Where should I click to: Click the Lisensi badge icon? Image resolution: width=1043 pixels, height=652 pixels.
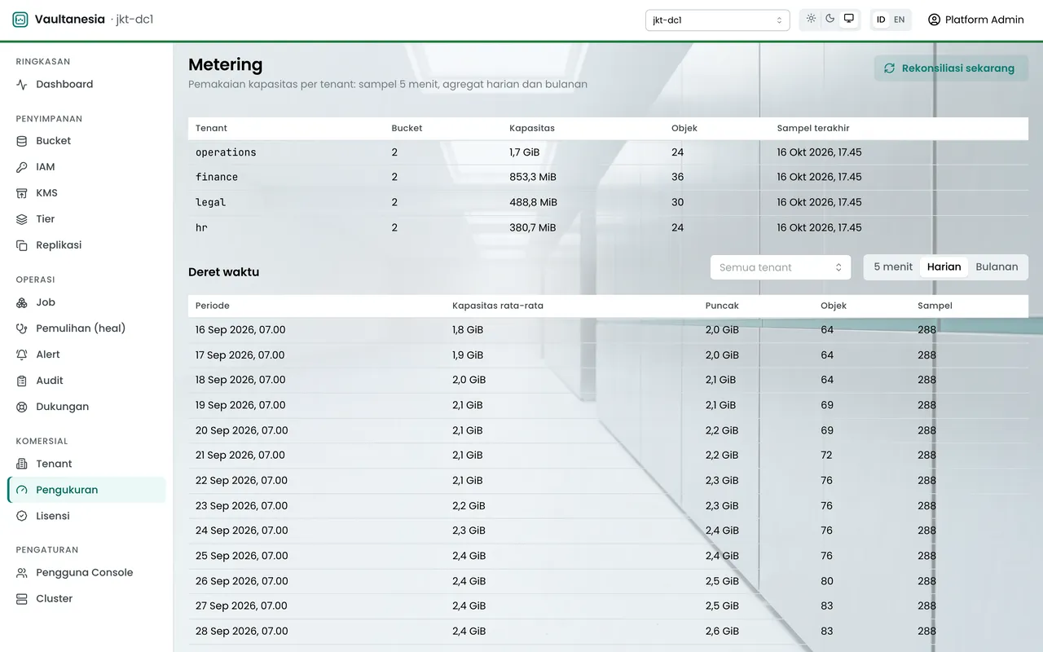pyautogui.click(x=22, y=516)
